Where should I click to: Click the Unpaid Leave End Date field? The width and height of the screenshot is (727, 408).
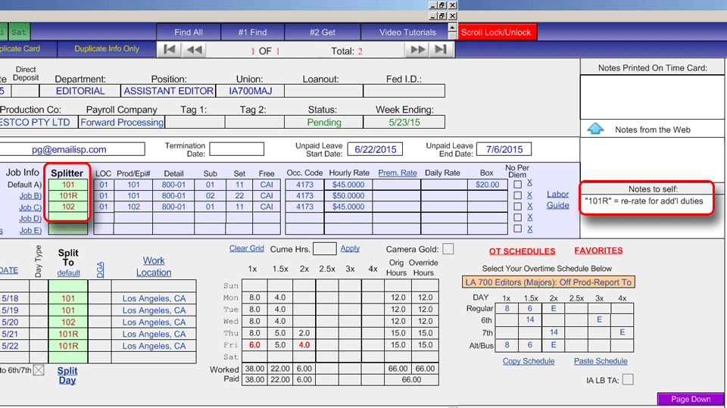pyautogui.click(x=504, y=149)
